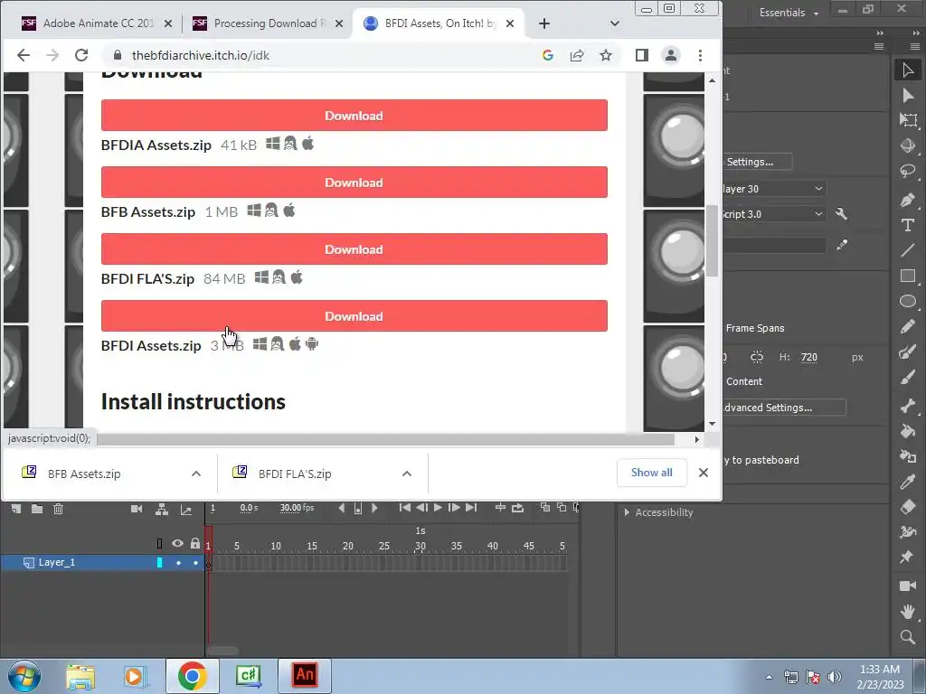Viewport: 926px width, 694px height.
Task: Open Essentials workspace dropdown
Action: tap(789, 13)
